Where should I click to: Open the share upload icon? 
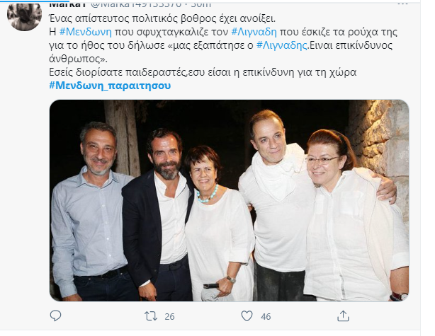click(343, 315)
